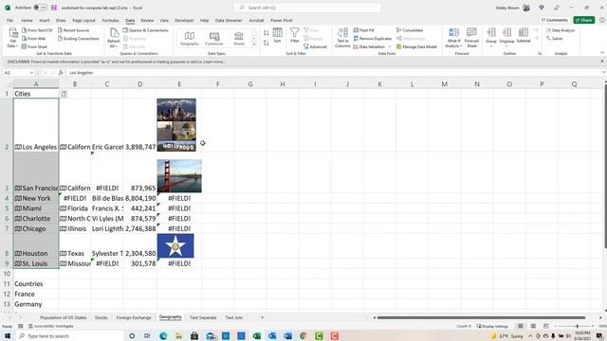Expand the Refresh All dropdown

point(114,45)
